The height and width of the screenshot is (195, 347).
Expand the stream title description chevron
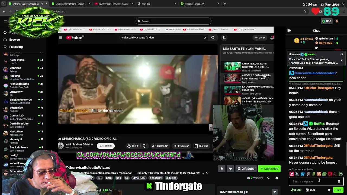tap(207, 173)
